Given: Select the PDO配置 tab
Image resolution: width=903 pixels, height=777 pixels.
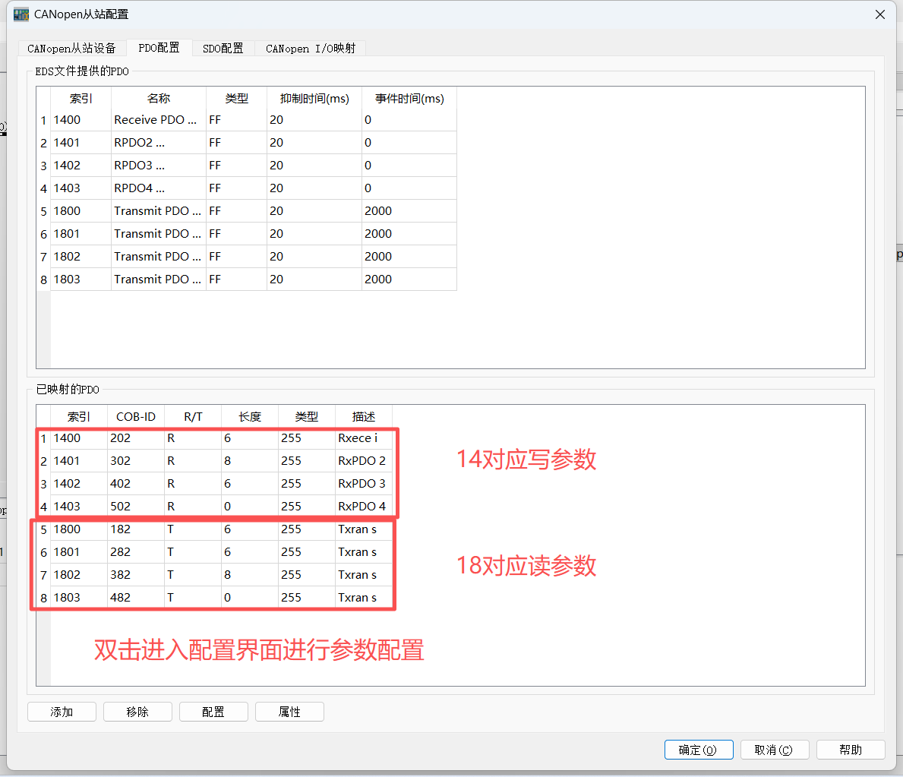Looking at the screenshot, I should pyautogui.click(x=159, y=48).
